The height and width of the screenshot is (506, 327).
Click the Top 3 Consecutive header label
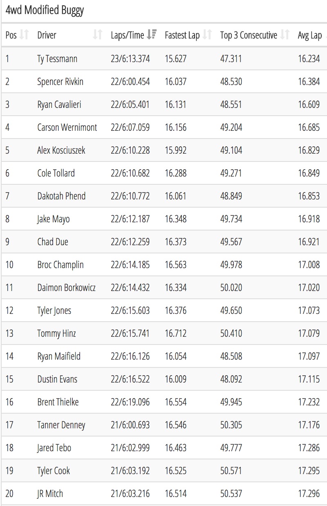click(x=249, y=36)
